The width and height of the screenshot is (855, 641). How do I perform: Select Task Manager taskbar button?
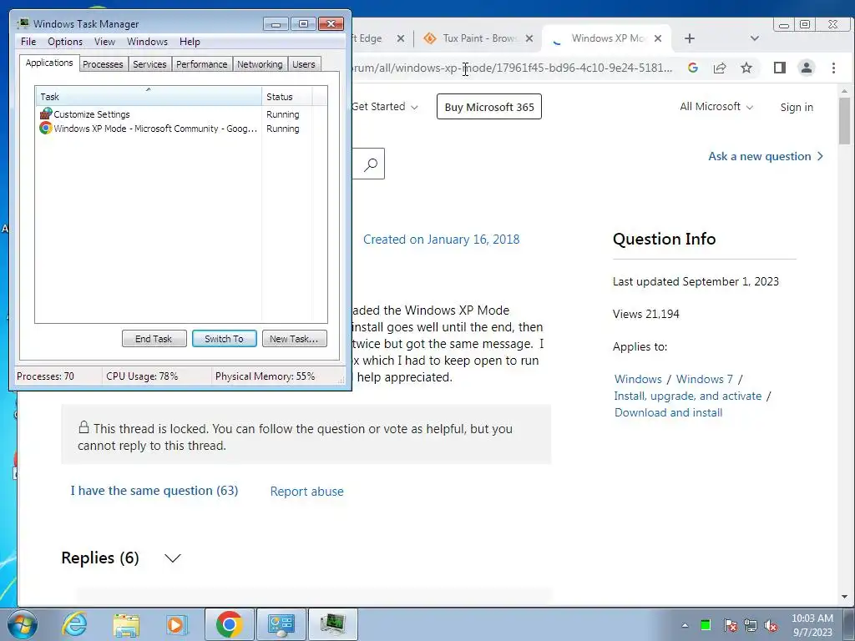pos(333,624)
